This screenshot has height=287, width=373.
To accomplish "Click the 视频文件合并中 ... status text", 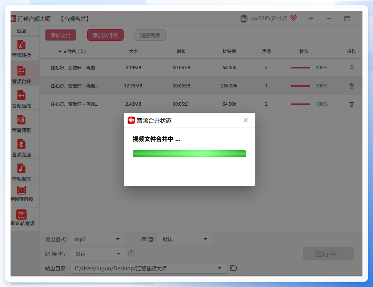I will point(157,139).
